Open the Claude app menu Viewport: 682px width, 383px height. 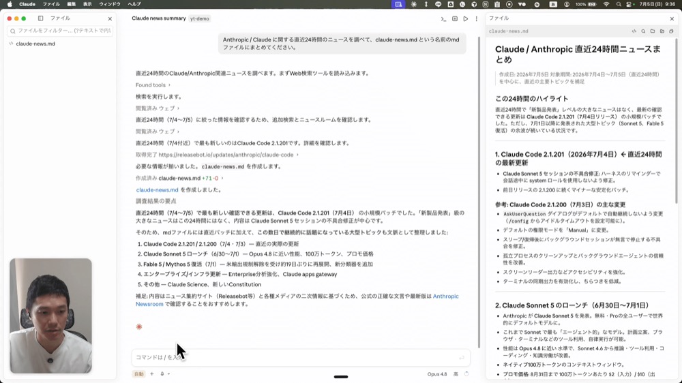[27, 4]
